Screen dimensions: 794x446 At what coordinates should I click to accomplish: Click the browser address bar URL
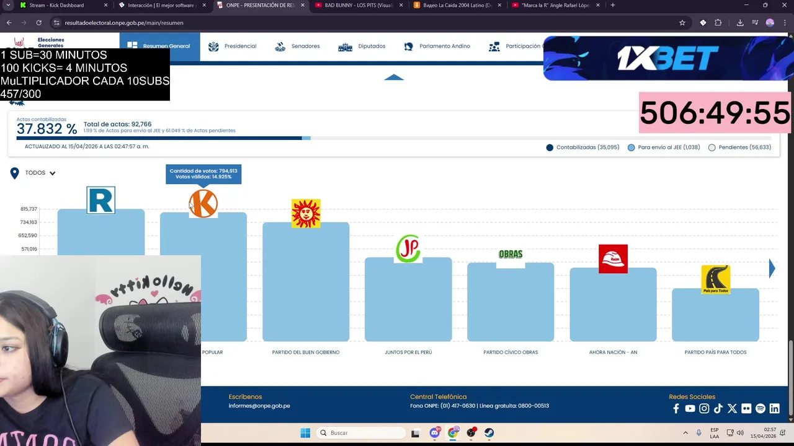pyautogui.click(x=124, y=23)
